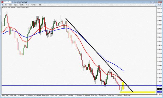Open the View menu
This screenshot has height=98, width=163.
(10, 5)
